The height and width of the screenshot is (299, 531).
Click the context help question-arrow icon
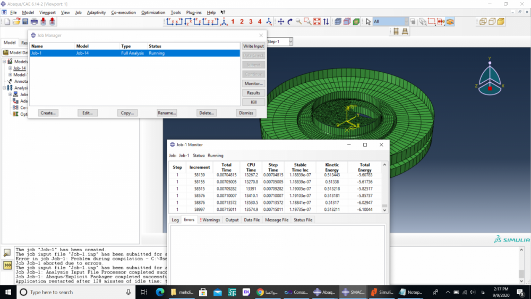[222, 12]
